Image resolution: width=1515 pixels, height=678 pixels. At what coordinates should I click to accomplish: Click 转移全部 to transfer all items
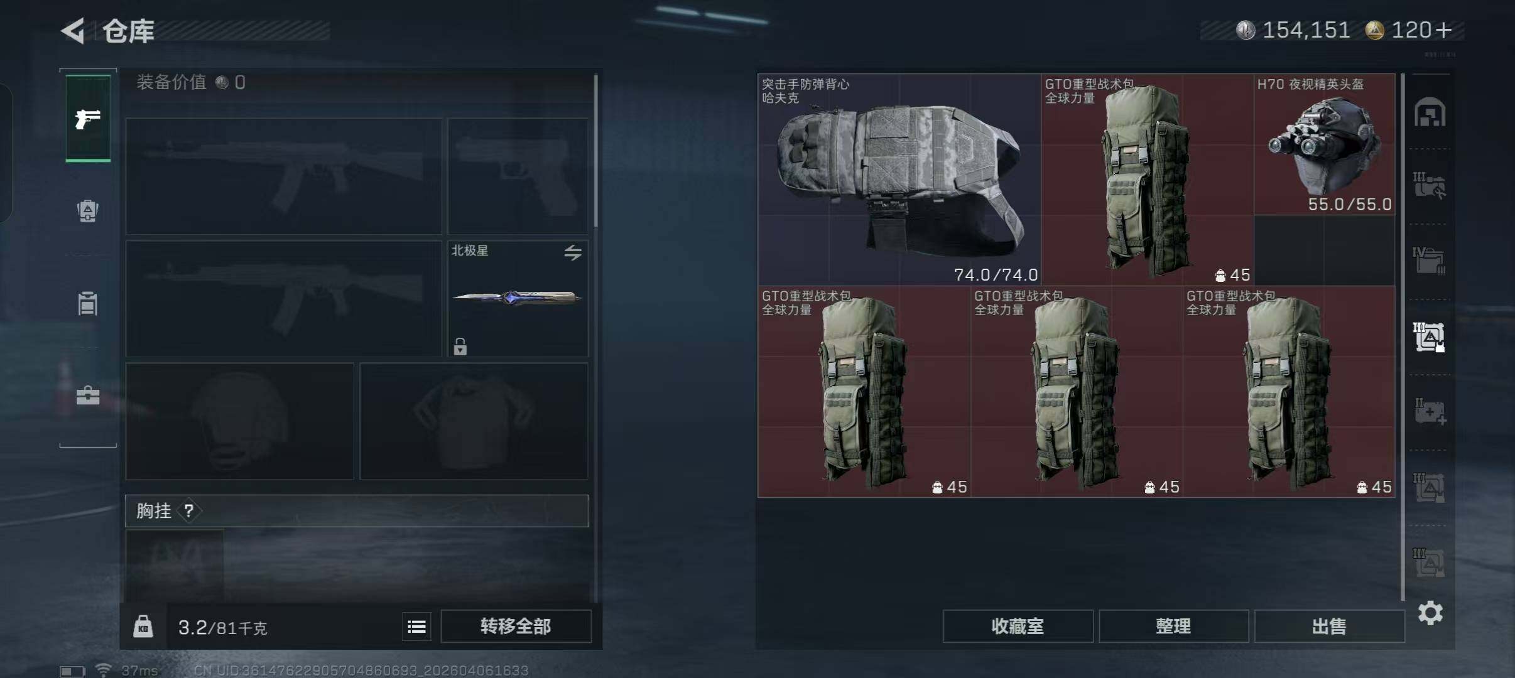(x=516, y=626)
